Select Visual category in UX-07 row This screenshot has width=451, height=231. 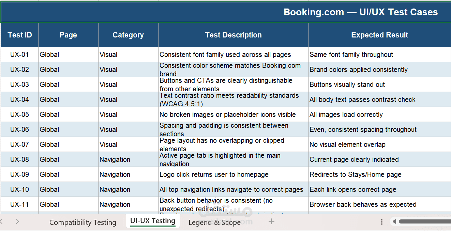point(128,144)
